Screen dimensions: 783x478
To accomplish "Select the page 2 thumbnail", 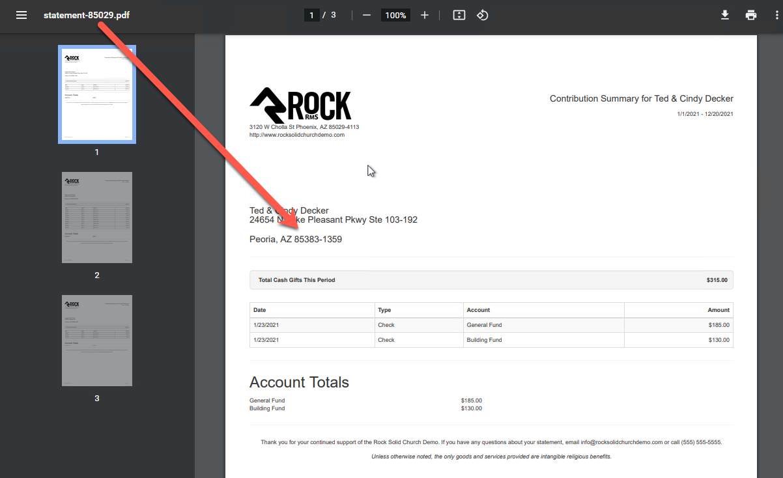I will pyautogui.click(x=96, y=217).
